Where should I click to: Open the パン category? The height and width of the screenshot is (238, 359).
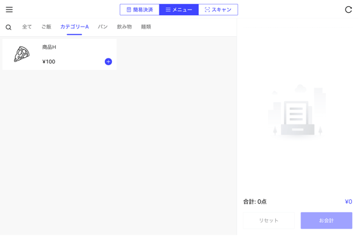[103, 27]
